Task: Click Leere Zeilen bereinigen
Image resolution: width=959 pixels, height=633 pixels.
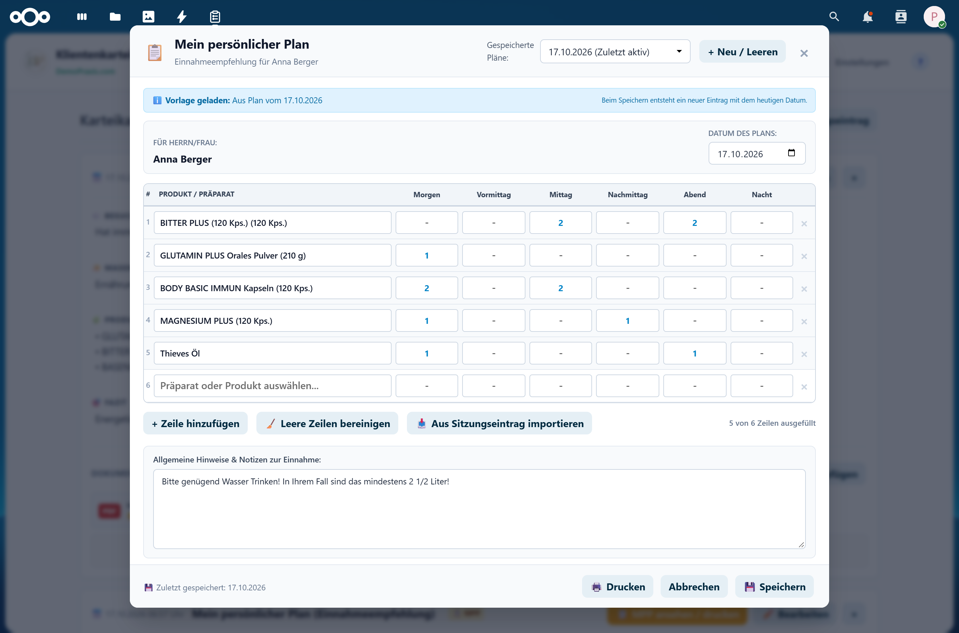Action: (327, 423)
